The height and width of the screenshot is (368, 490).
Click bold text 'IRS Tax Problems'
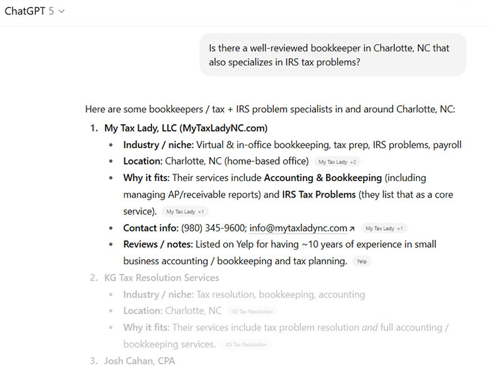(319, 194)
